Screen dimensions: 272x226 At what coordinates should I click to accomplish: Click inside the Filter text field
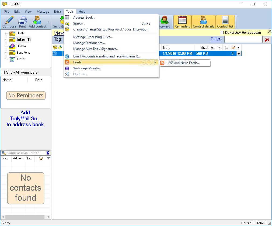click(243, 39)
